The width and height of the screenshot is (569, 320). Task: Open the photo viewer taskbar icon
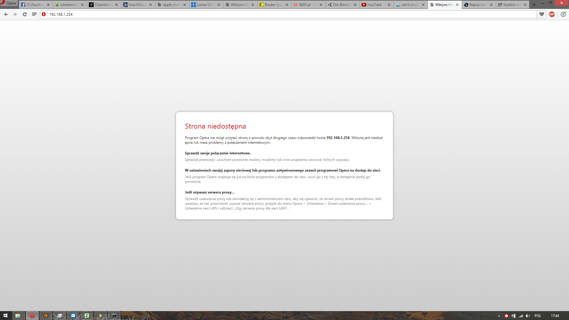point(60,316)
